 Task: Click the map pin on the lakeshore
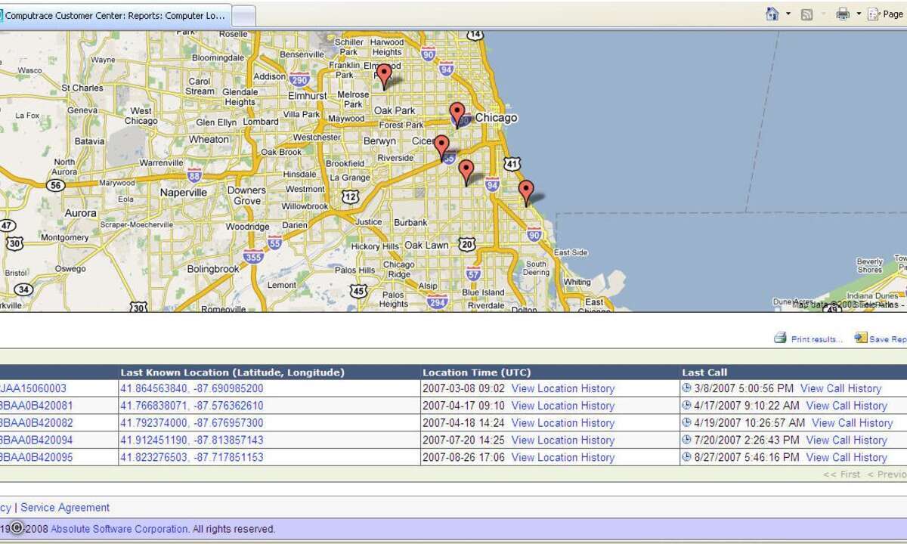coord(525,191)
